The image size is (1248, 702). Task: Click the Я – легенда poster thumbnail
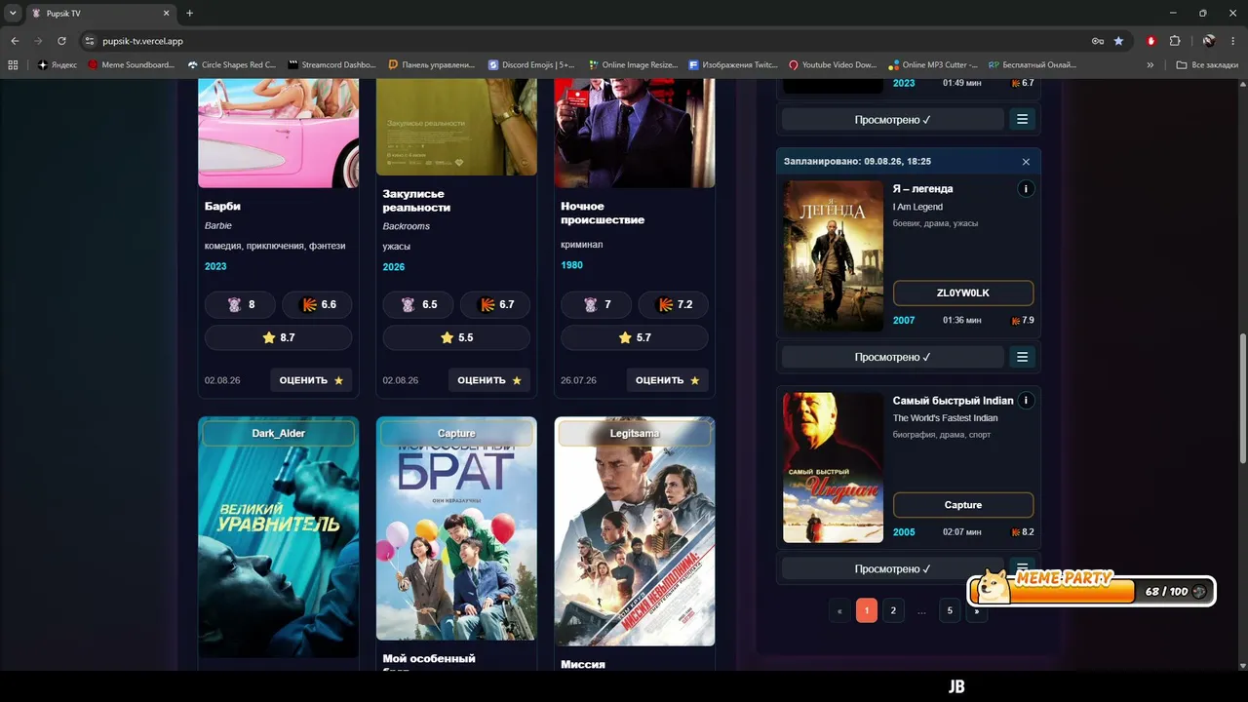(x=833, y=255)
